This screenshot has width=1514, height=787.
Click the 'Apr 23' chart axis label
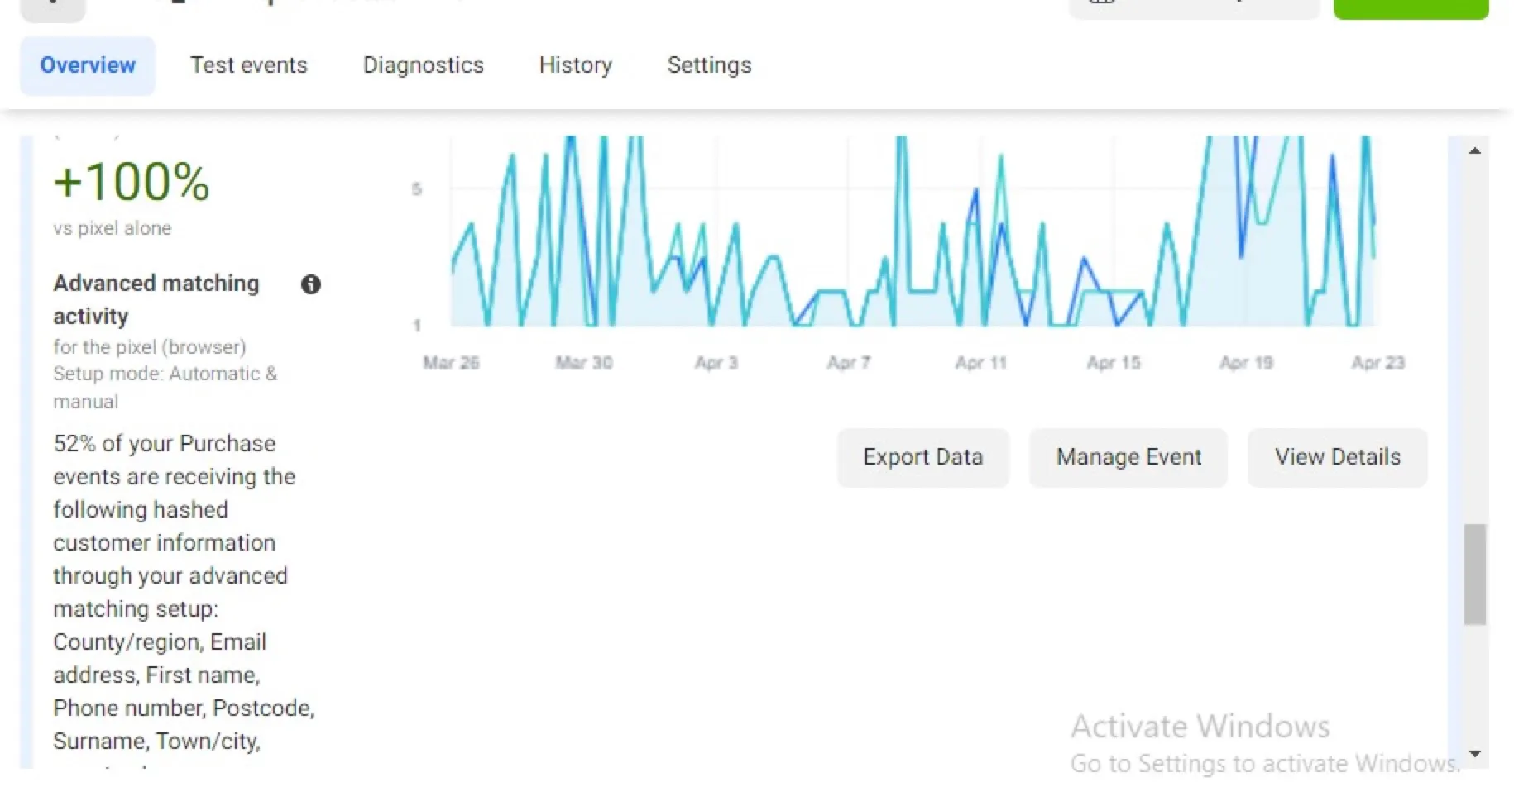coord(1378,362)
